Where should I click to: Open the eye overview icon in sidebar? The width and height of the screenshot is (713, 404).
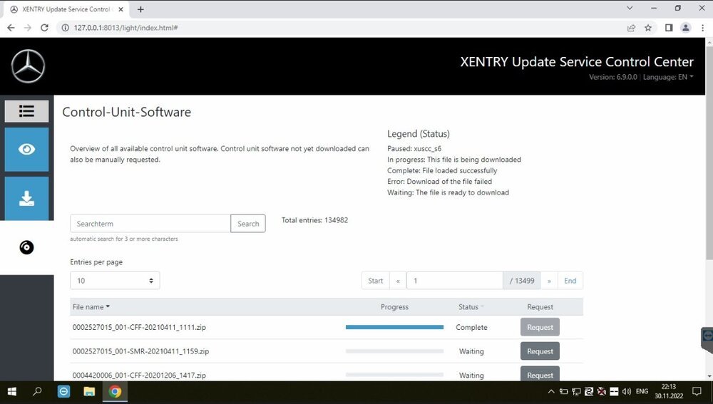coord(26,150)
